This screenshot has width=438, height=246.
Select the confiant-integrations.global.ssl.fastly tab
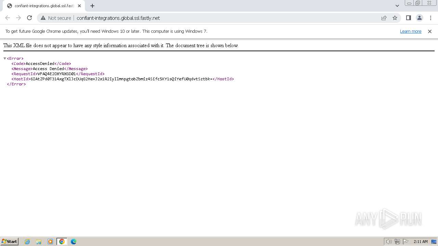click(44, 6)
